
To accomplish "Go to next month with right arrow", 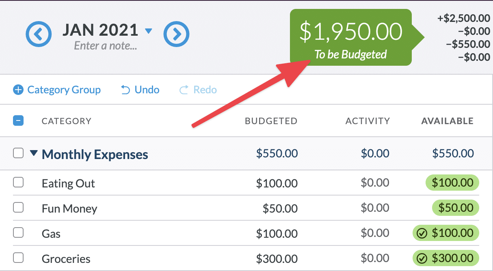I will 176,34.
